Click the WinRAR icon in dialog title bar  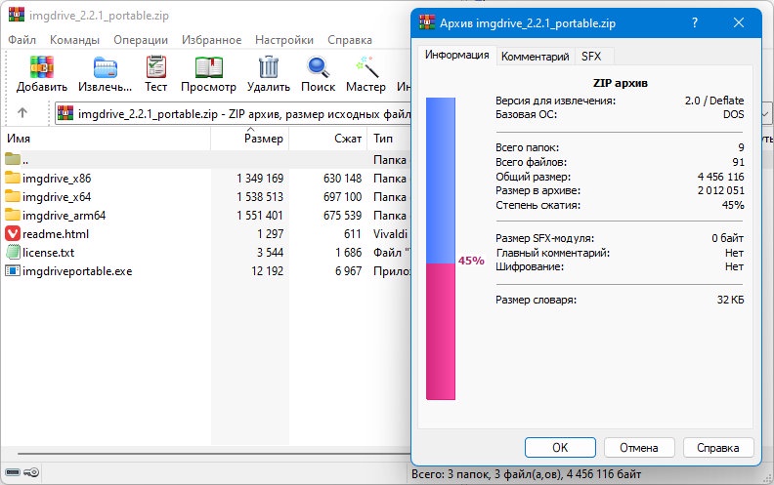click(427, 22)
